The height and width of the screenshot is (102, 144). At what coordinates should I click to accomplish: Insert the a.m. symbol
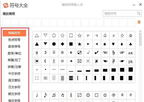[130, 53]
